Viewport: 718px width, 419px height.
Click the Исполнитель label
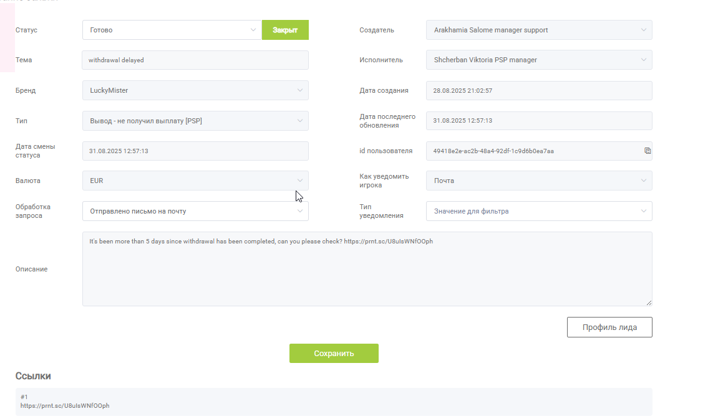(x=381, y=60)
